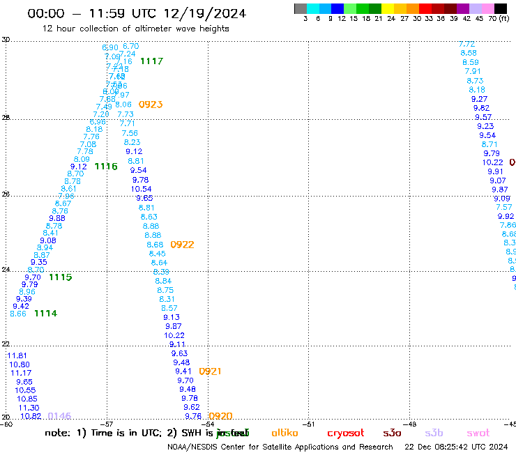
Task: Click the '11.17' wave height value
Action: click(x=21, y=373)
